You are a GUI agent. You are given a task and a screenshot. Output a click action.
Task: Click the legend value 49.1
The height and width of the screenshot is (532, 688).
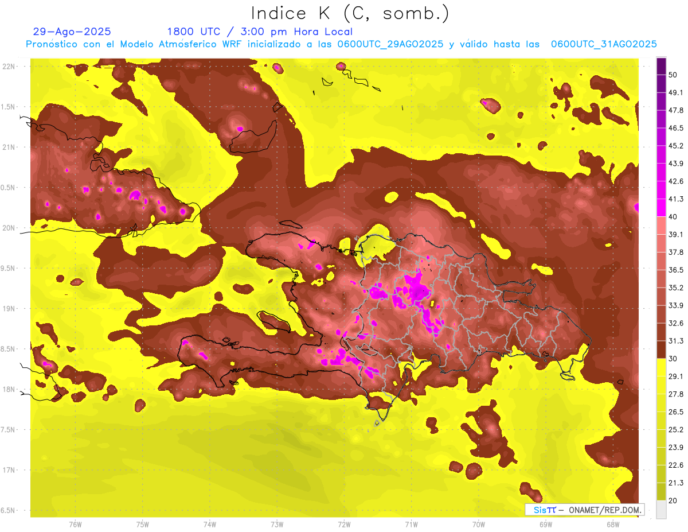676,92
